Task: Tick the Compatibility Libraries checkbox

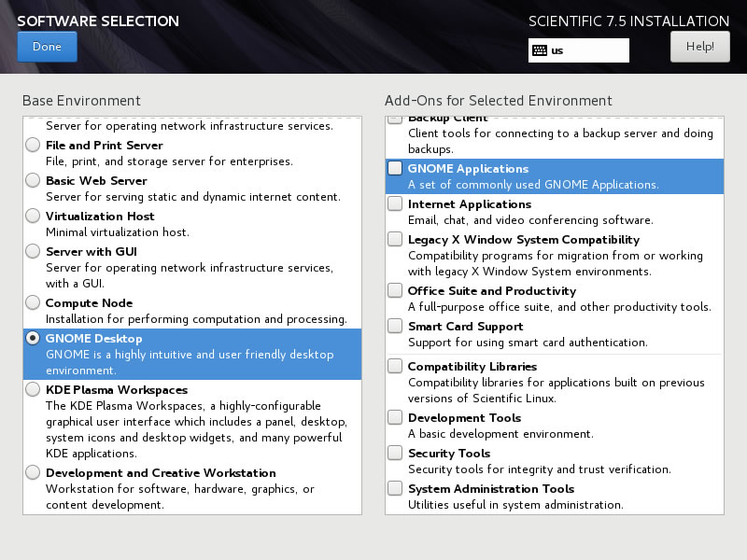Action: pyautogui.click(x=395, y=366)
